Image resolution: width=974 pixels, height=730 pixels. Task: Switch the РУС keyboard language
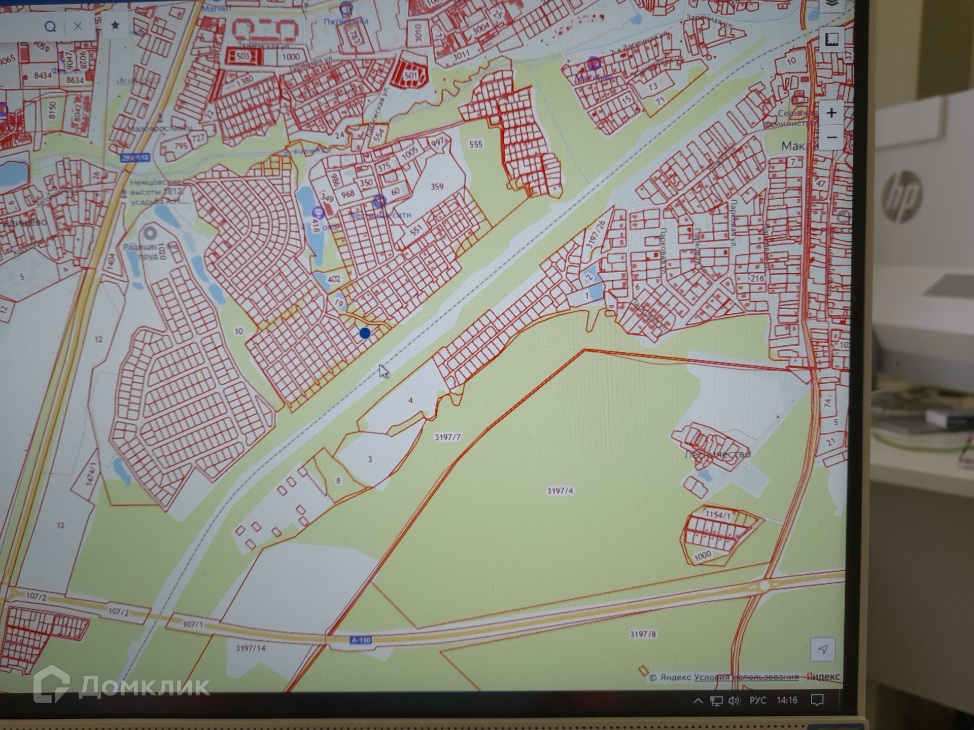[x=757, y=701]
